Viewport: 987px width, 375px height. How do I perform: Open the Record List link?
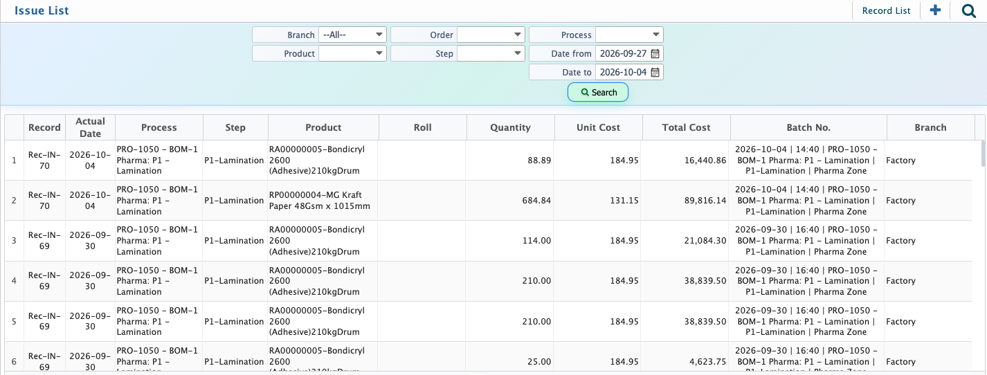tap(886, 10)
